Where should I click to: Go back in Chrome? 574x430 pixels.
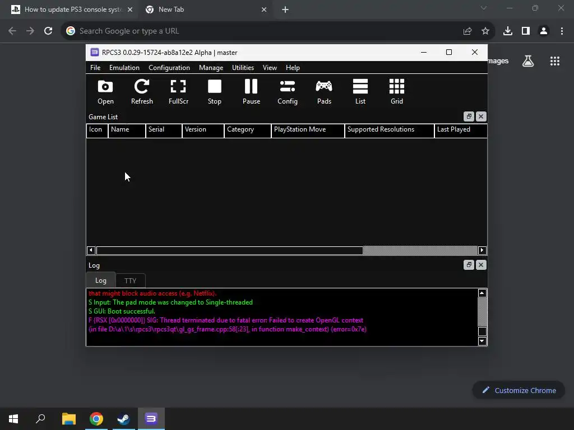click(x=12, y=31)
